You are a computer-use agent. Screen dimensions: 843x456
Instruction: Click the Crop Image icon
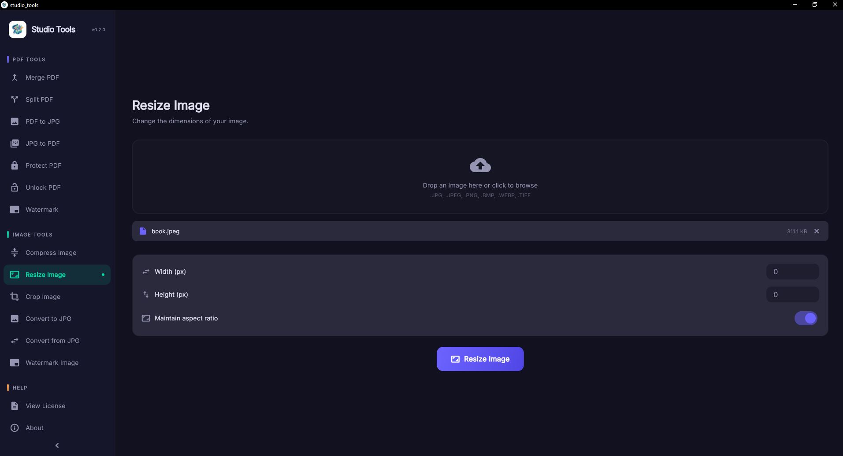coord(15,297)
